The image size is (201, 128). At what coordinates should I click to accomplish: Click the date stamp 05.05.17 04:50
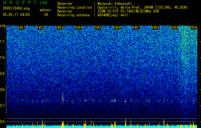click(16, 15)
